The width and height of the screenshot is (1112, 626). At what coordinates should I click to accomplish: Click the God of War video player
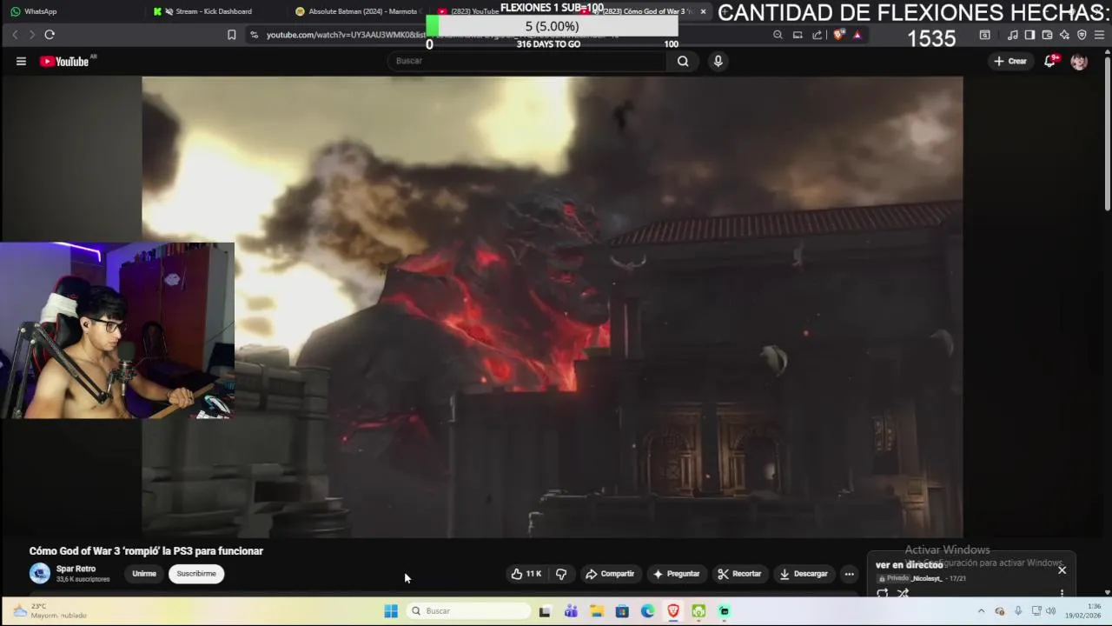552,306
